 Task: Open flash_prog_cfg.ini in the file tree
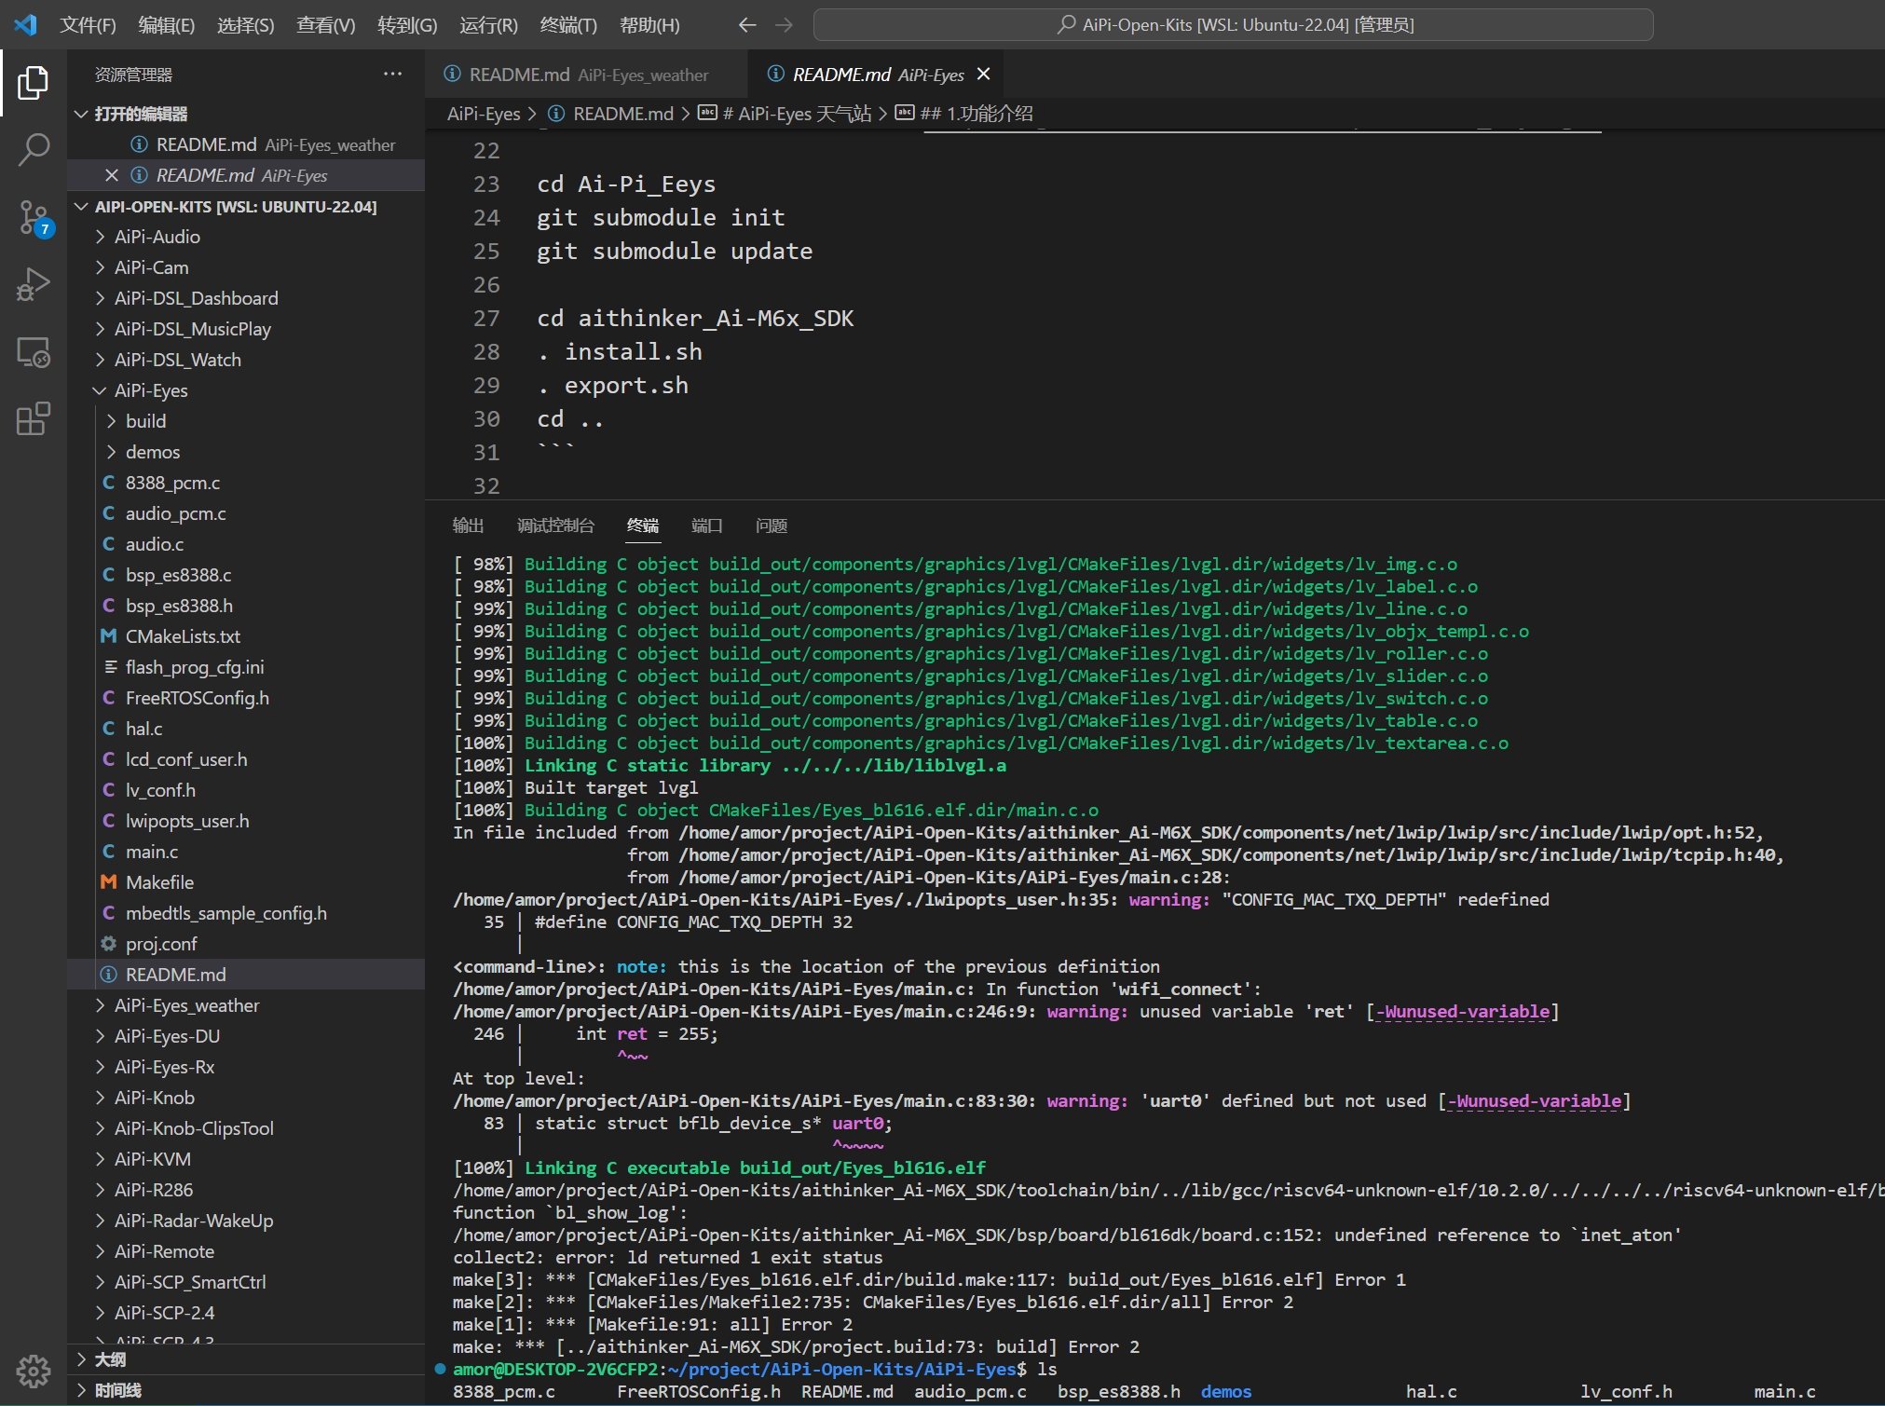[246, 667]
